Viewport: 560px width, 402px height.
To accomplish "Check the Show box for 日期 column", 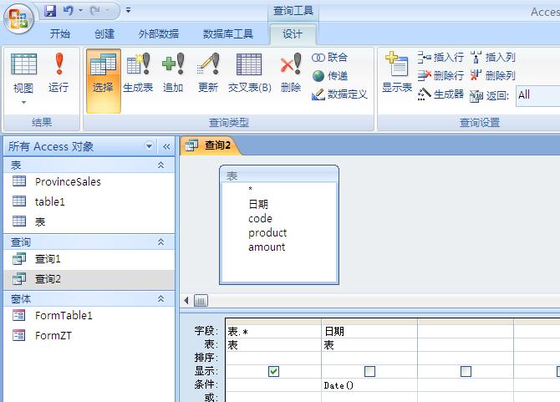I will coord(369,371).
